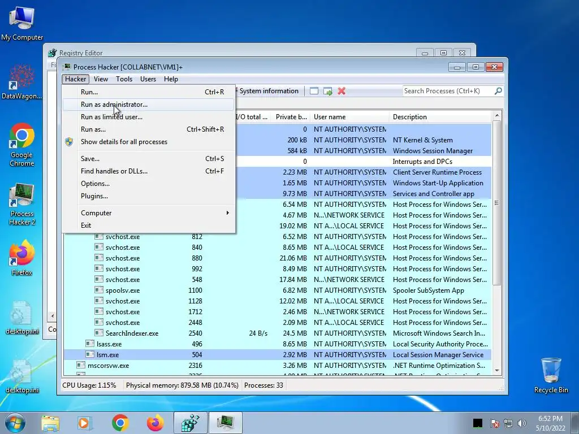Click the network tray icon
This screenshot has width=579, height=434.
point(508,423)
